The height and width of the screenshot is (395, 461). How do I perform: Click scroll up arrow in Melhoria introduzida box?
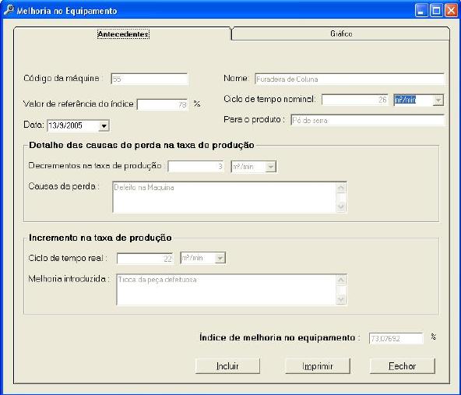pos(341,280)
